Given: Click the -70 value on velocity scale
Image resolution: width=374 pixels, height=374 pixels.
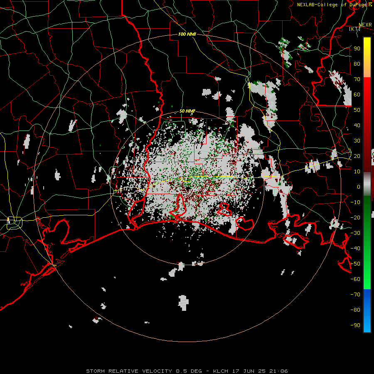Looking at the screenshot, I should [355, 295].
